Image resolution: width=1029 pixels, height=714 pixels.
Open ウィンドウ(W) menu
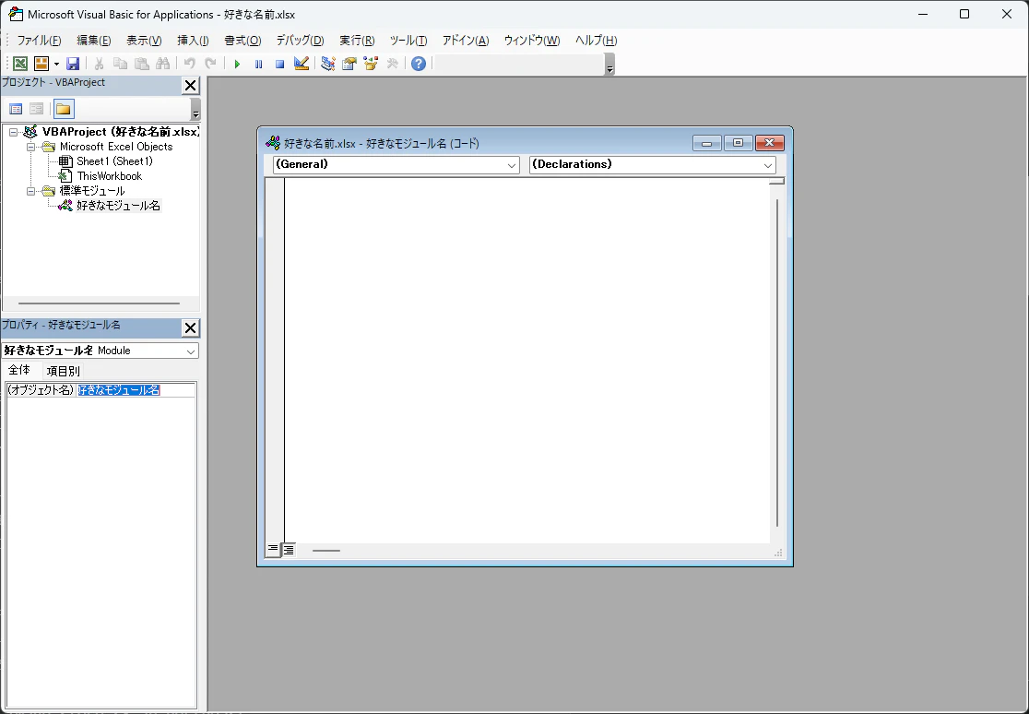click(x=532, y=40)
